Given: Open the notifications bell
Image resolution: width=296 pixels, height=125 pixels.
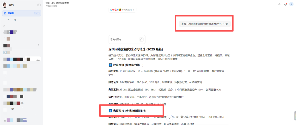Looking at the screenshot, I should (x=285, y=4).
